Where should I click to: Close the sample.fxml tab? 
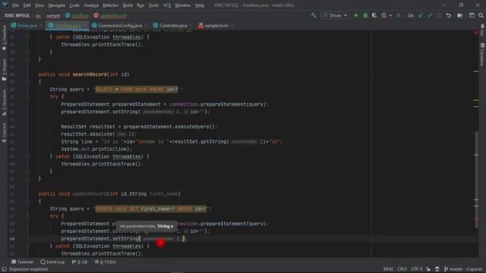click(x=232, y=26)
